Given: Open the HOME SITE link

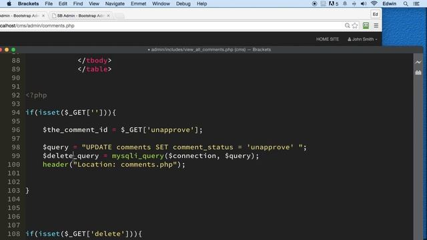Looking at the screenshot, I should [x=328, y=39].
